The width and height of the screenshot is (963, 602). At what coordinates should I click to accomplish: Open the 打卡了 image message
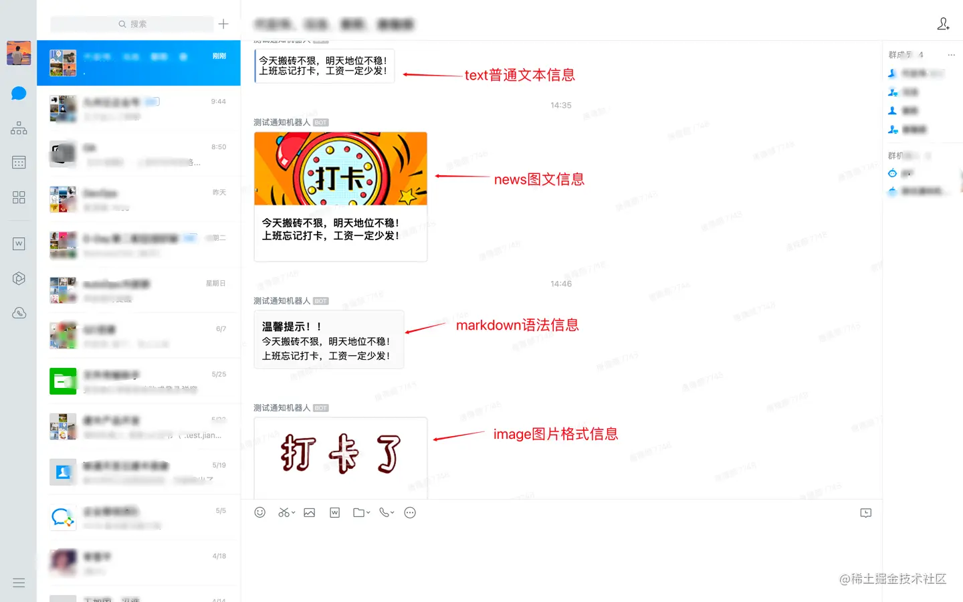pos(340,458)
